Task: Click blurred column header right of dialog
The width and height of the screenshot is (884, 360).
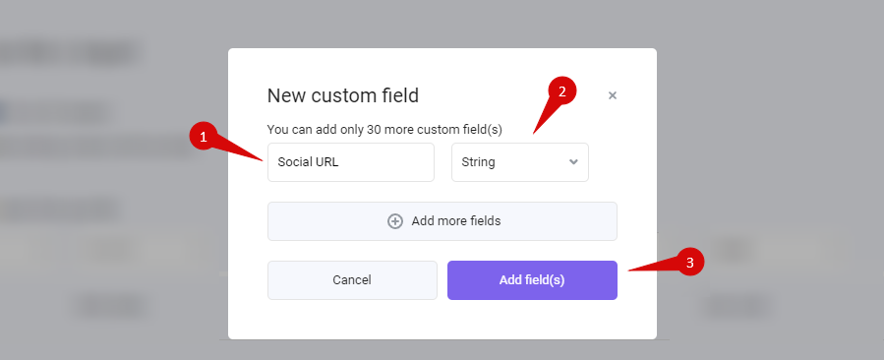Action: tap(733, 248)
